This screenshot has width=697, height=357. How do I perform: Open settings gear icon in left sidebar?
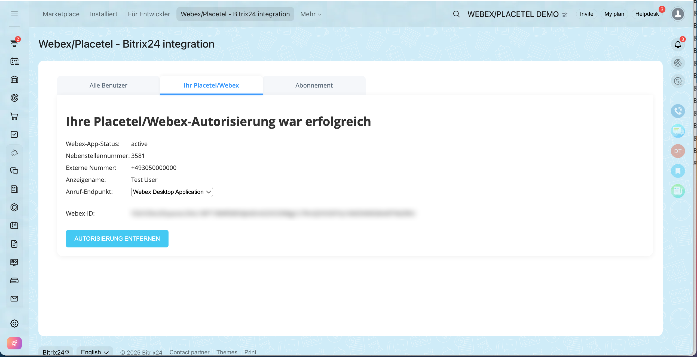pyautogui.click(x=14, y=323)
